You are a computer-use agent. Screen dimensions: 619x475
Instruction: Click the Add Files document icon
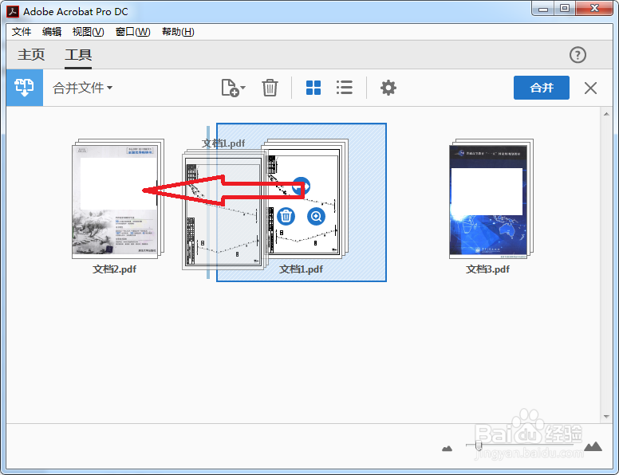231,88
